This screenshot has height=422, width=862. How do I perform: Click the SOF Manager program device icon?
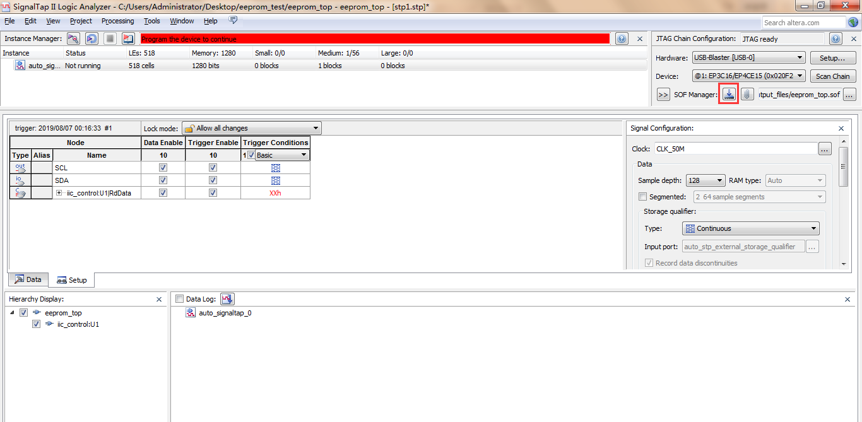[729, 94]
